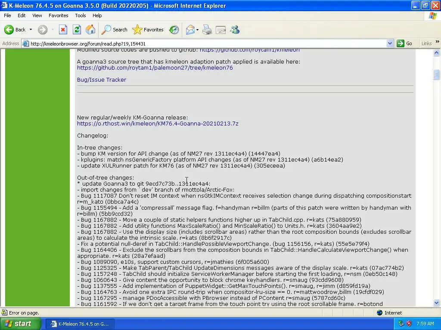Click the 7:59 AM system clock

(x=425, y=324)
